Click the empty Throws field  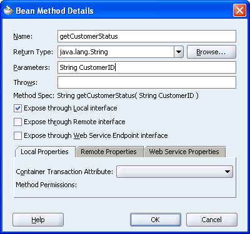coord(147,82)
